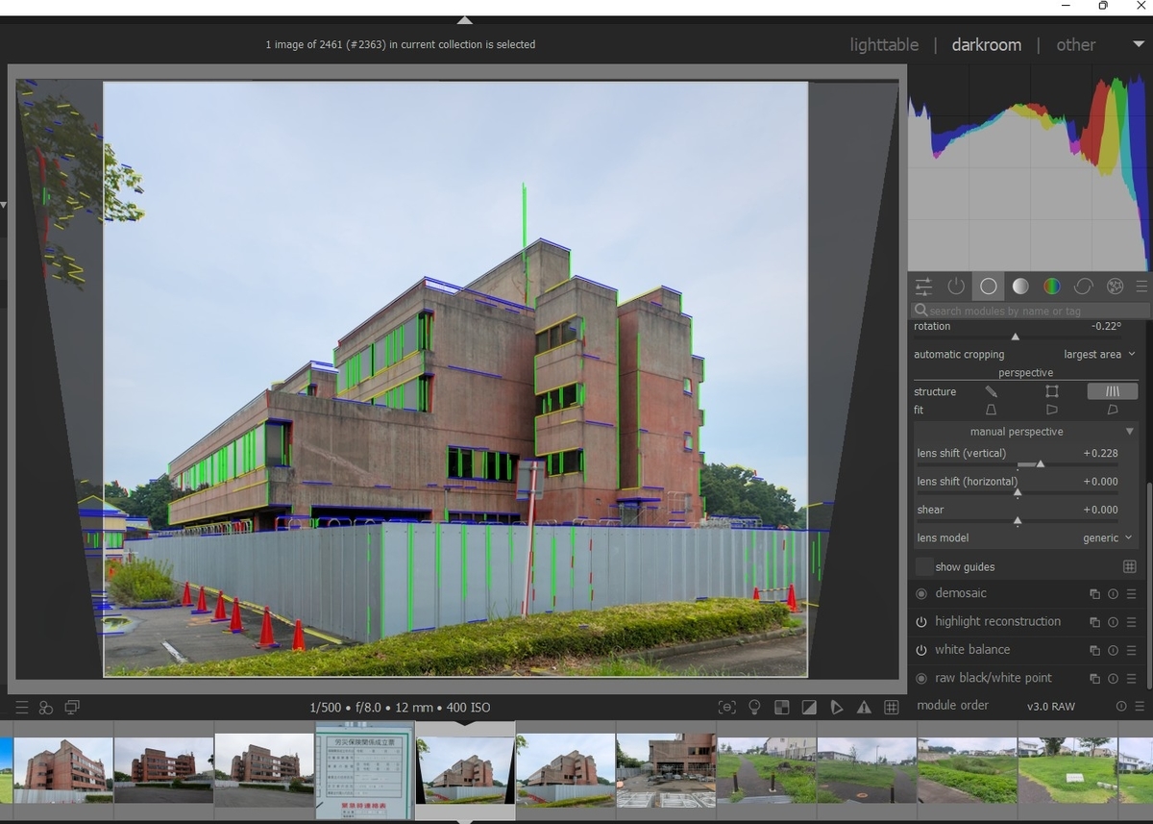Toggle clipping indication overlay
The width and height of the screenshot is (1153, 824).
pyautogui.click(x=809, y=708)
